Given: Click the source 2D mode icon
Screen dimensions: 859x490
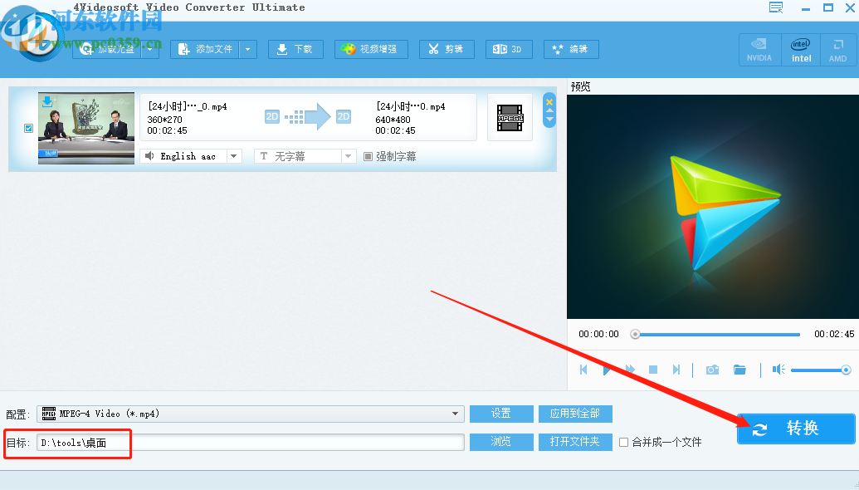Looking at the screenshot, I should tap(272, 116).
